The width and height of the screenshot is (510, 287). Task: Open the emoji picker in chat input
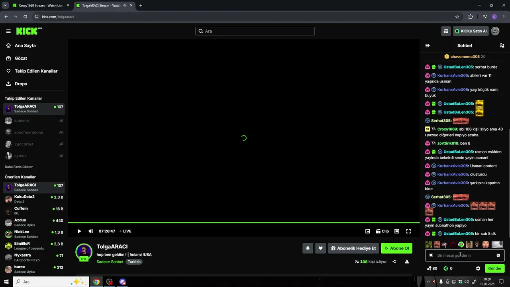pyautogui.click(x=498, y=255)
